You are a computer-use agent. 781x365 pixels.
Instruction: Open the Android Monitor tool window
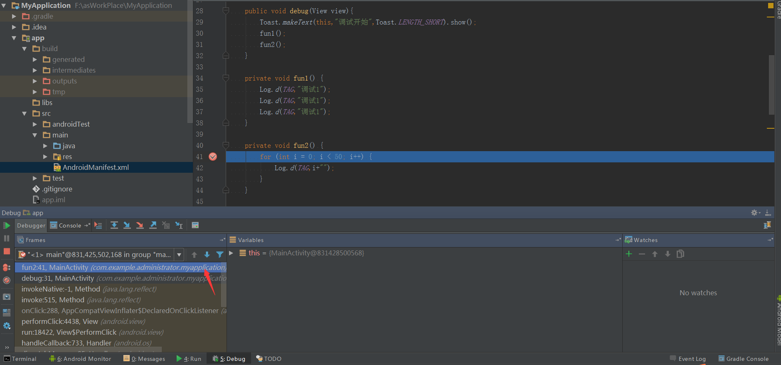[80, 359]
